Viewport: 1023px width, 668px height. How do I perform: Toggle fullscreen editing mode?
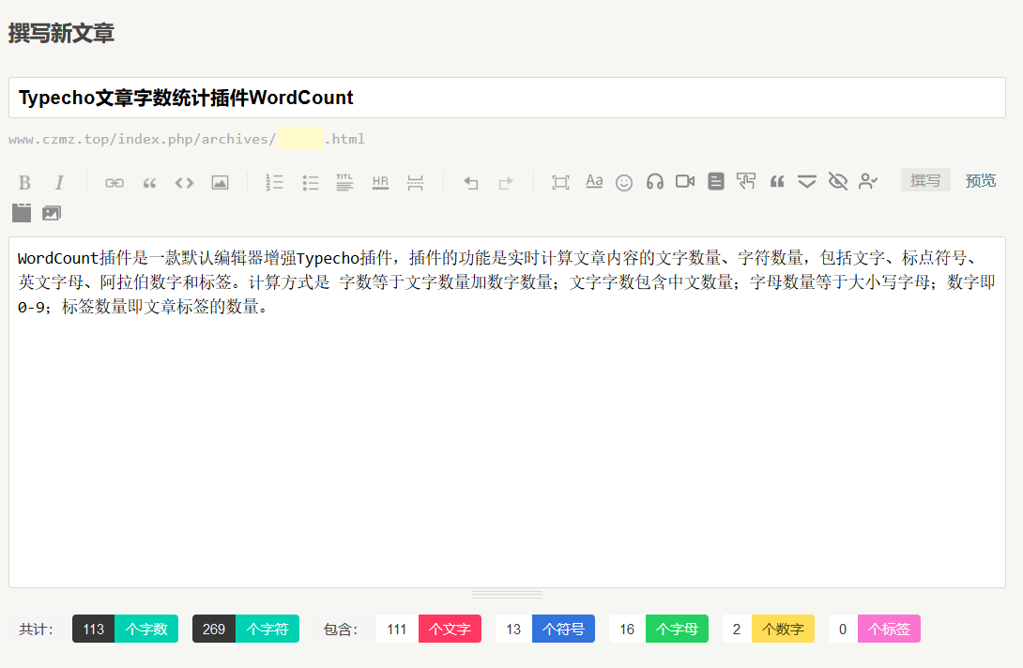pos(560,182)
